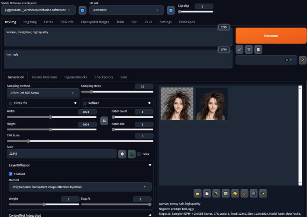307x217 pixels.
Task: Open the Lora tab
Action: [x=124, y=77]
